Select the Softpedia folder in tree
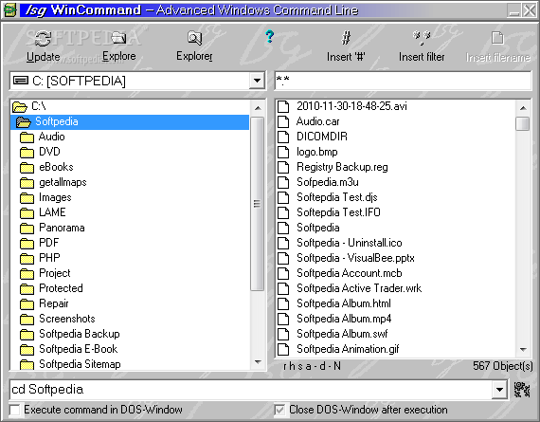The width and height of the screenshot is (540, 422). (x=130, y=121)
